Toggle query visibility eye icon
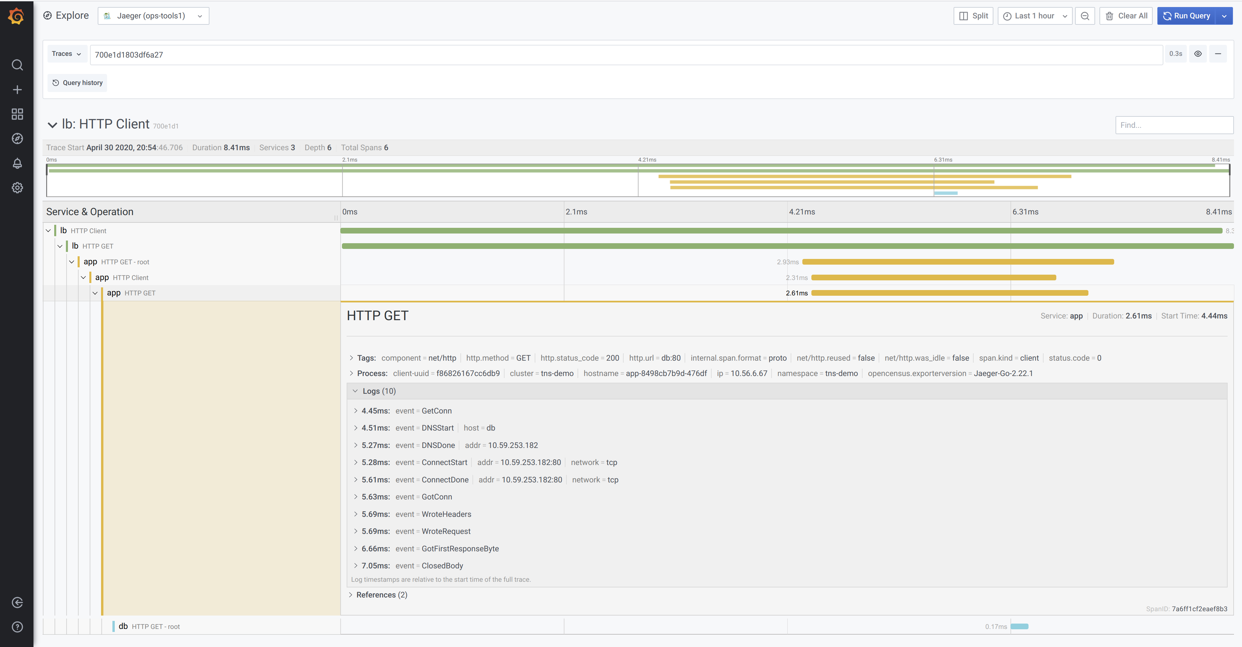 (1197, 54)
